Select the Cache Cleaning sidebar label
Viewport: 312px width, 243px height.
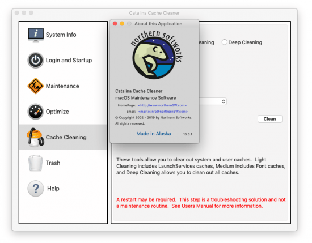(x=66, y=137)
